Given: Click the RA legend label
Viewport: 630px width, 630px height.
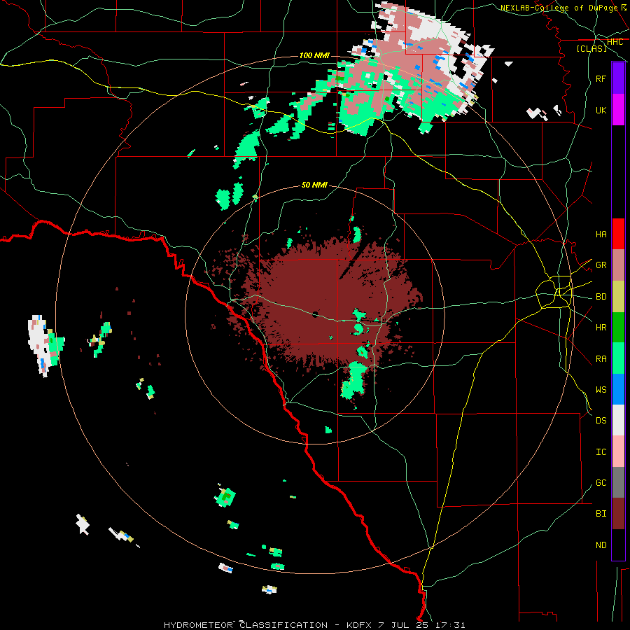Looking at the screenshot, I should (x=601, y=359).
